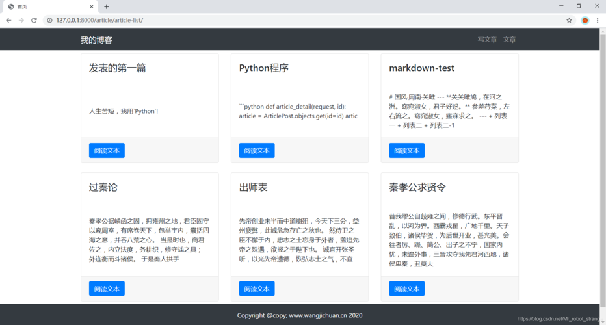Click the card title 发表的第一篇

click(118, 68)
